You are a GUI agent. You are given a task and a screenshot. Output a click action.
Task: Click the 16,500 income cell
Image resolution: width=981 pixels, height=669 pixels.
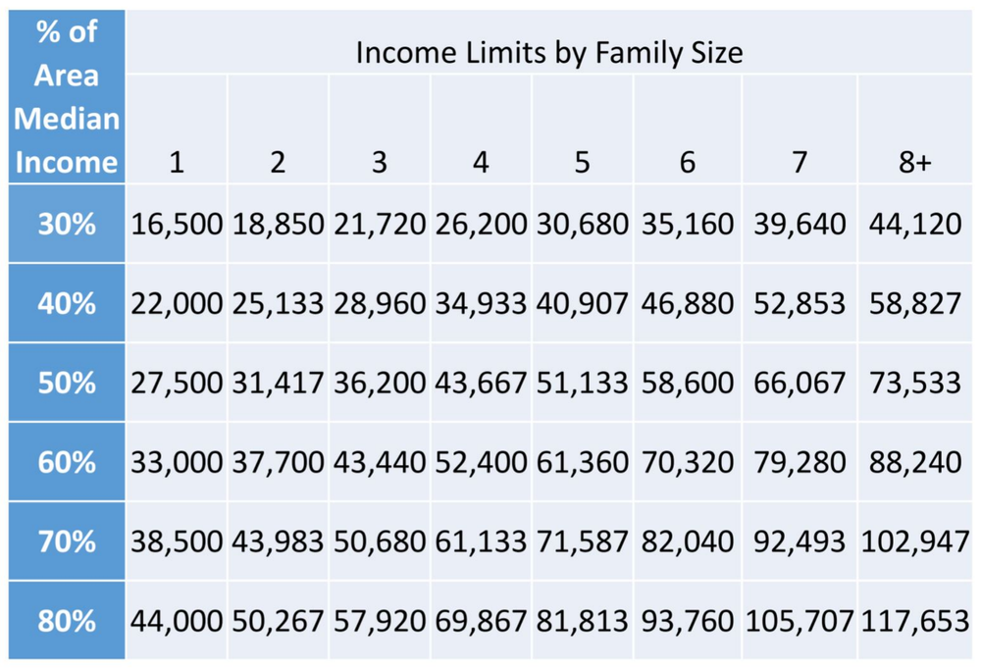tap(177, 225)
